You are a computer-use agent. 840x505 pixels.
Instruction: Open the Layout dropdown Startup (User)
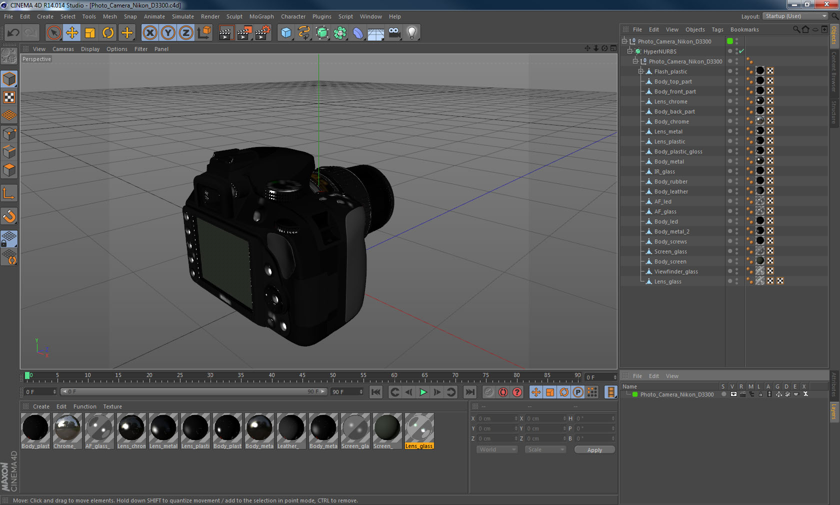coord(795,16)
